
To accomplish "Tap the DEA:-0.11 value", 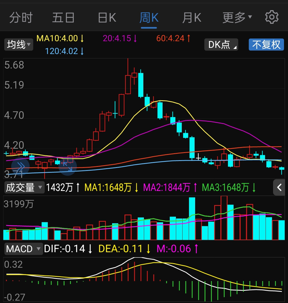I will click(124, 249).
